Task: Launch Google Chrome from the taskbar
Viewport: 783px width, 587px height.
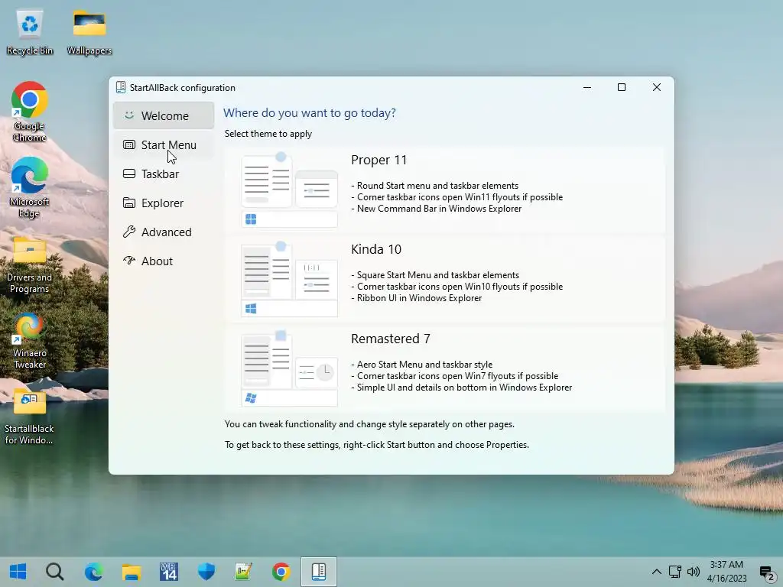Action: (281, 572)
